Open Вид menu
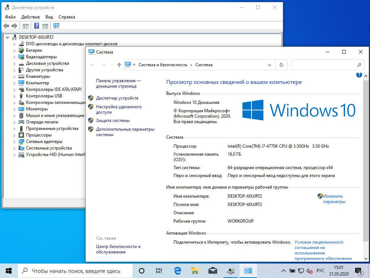370x278 pixels. pyautogui.click(x=49, y=17)
